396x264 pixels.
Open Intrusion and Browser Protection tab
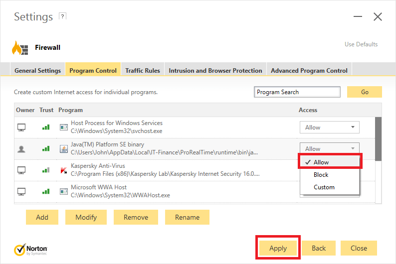click(215, 70)
